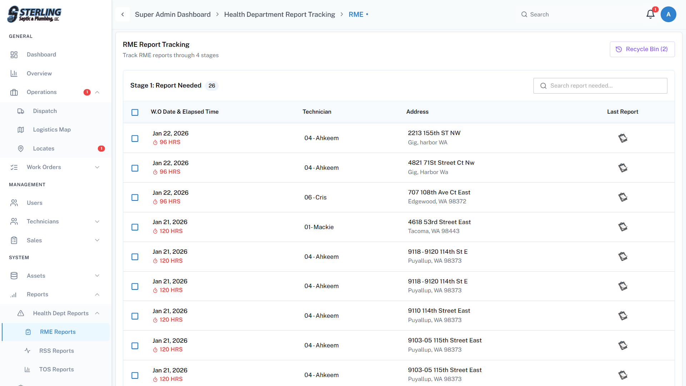Check the row for 4821 71St Street Ct Nw
Screen dimensions: 686x386
tap(135, 168)
